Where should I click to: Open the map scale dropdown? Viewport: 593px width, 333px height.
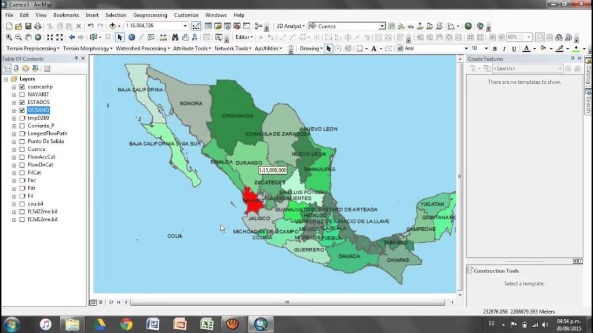(x=185, y=26)
